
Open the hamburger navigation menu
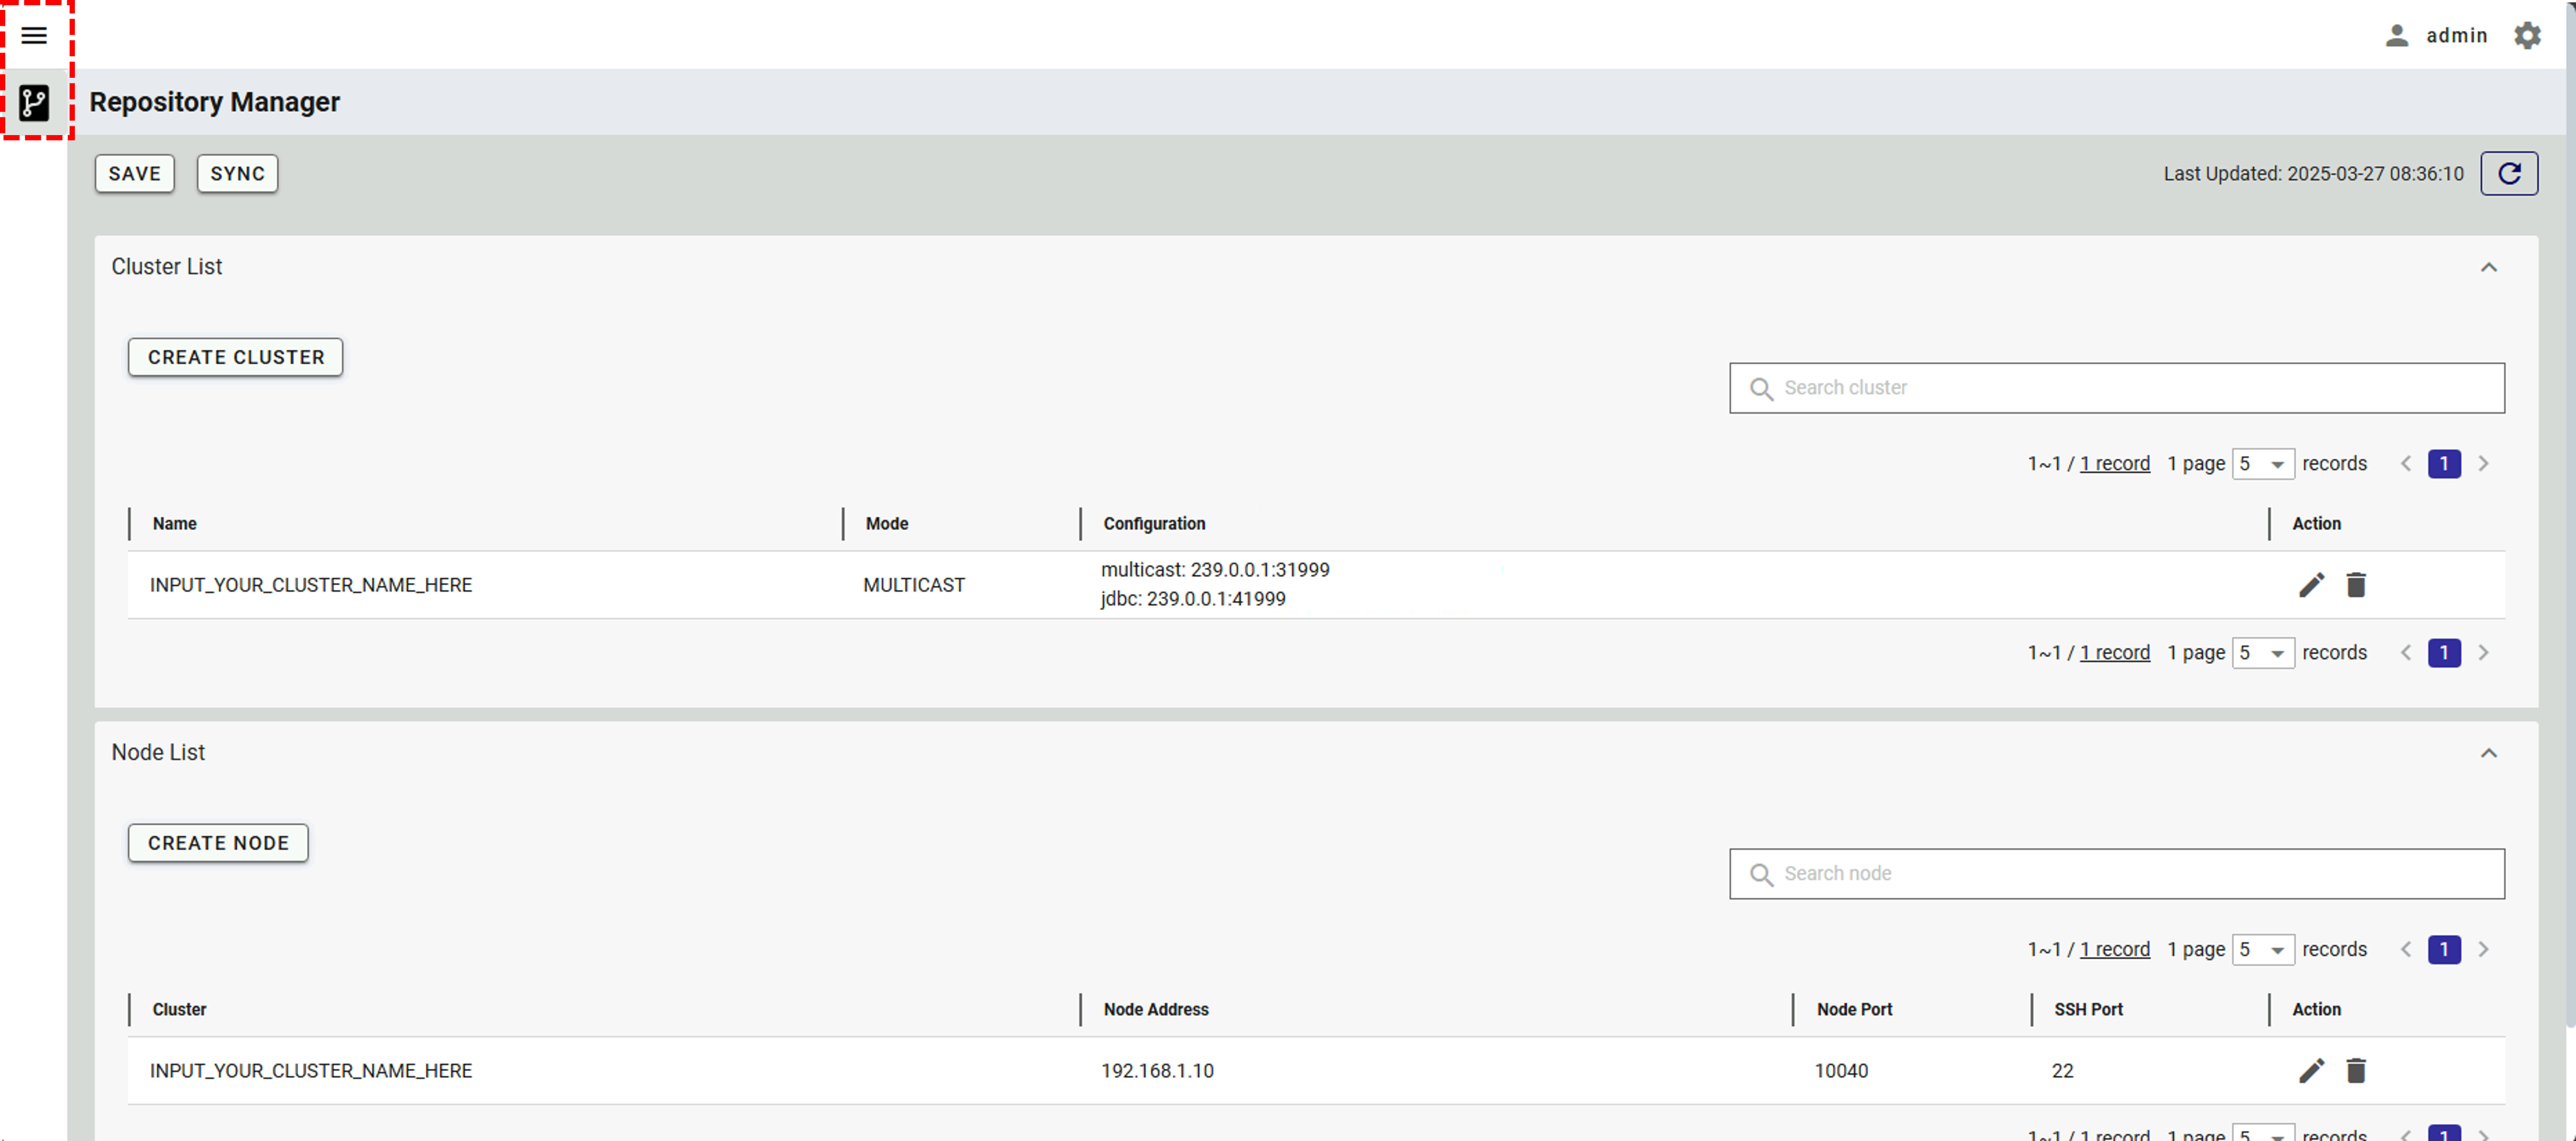pyautogui.click(x=34, y=36)
